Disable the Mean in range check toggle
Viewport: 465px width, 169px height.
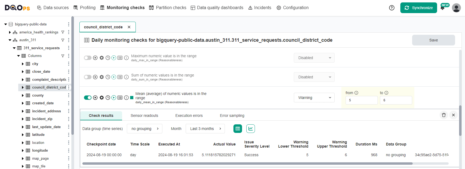coord(88,98)
